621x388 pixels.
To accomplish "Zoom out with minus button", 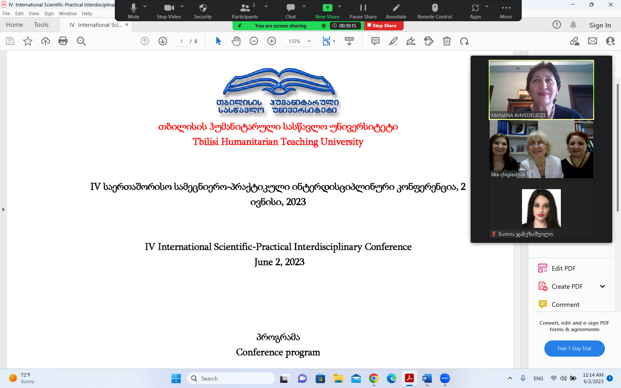I will point(254,41).
